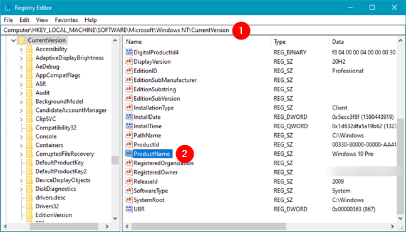Viewport: 406px width, 232px height.
Task: Click the string icon beside ReleaseId
Action: pyautogui.click(x=128, y=181)
